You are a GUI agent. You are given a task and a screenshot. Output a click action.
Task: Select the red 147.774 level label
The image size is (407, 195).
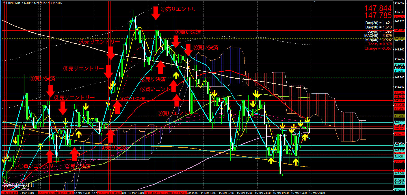click(x=399, y=134)
